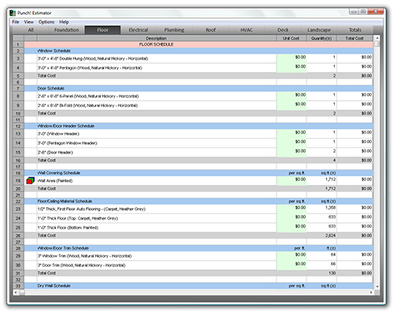This screenshot has width=393, height=311.
Task: Switch to the Foundation tab
Action: pos(67,30)
